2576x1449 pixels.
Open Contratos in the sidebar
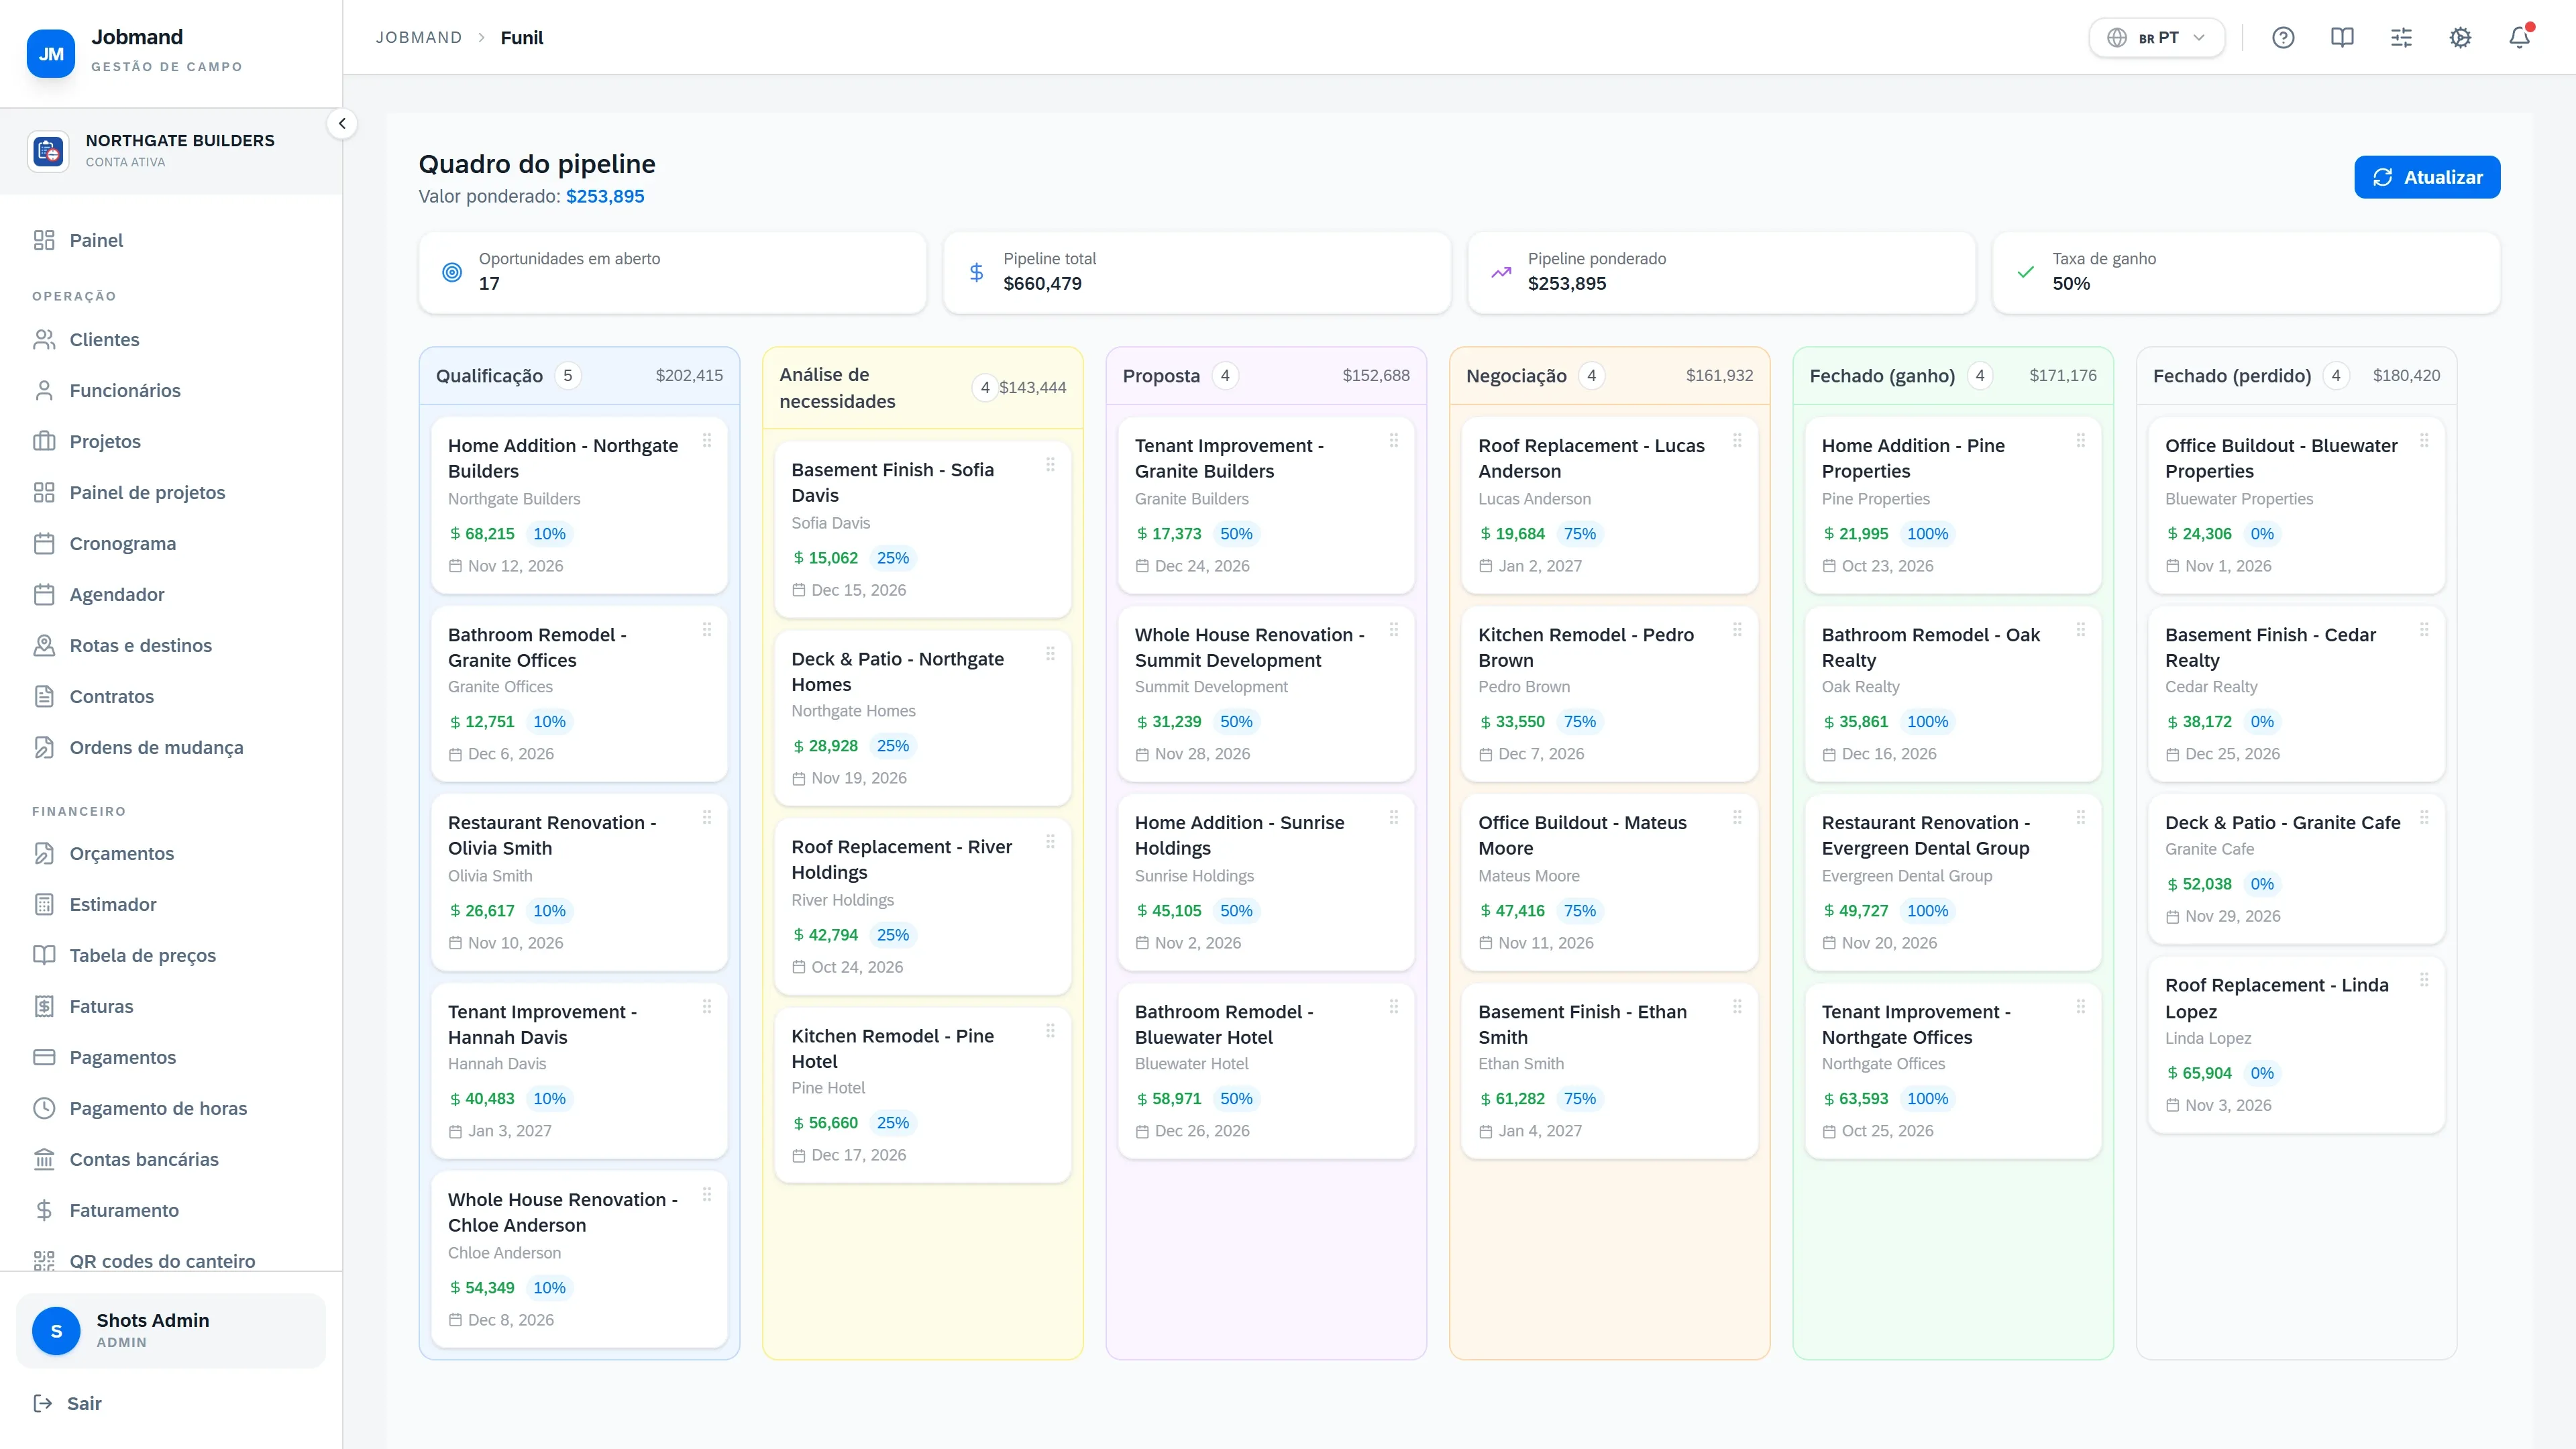coord(171,697)
